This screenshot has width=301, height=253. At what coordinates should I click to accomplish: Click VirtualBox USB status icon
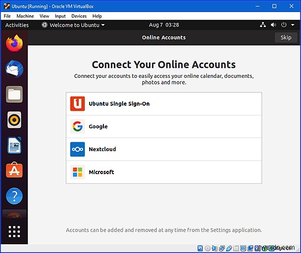[x=229, y=248]
